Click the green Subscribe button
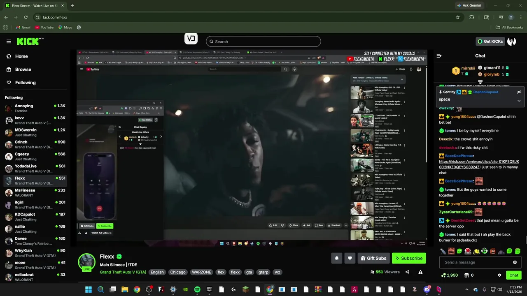Image resolution: width=527 pixels, height=296 pixels. (x=409, y=258)
